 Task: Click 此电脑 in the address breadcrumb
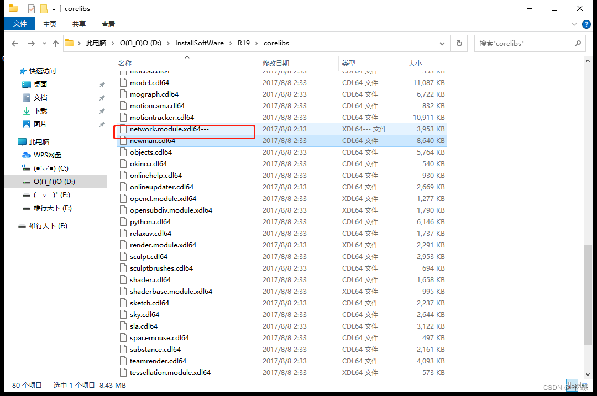tap(96, 43)
